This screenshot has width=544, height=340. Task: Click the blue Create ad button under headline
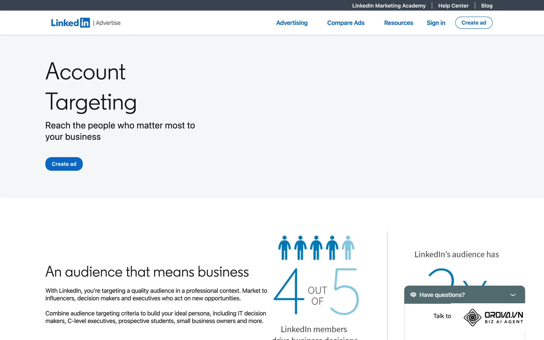(x=64, y=164)
